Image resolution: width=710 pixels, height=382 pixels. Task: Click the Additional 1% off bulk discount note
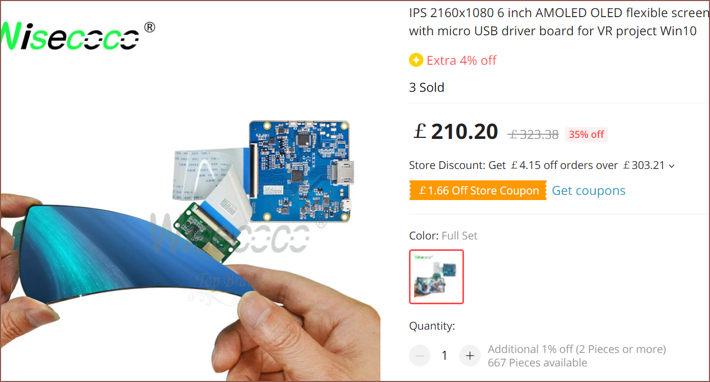tap(577, 349)
